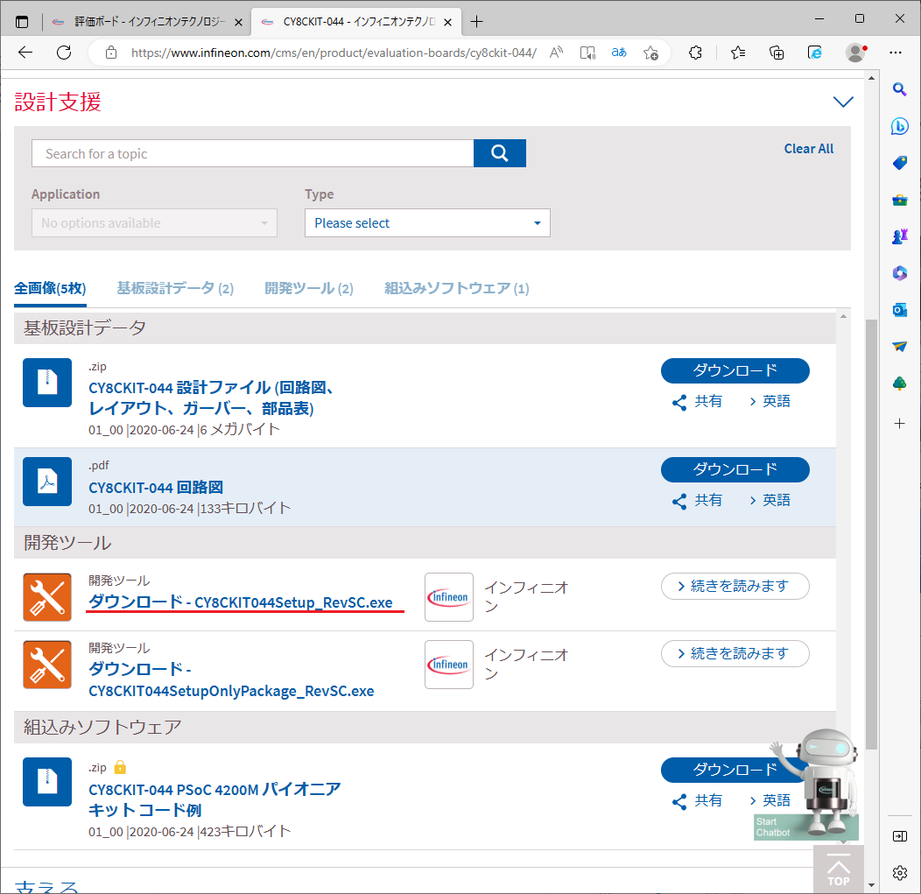Click the sidebar search icon
Image resolution: width=921 pixels, height=894 pixels.
(x=899, y=89)
